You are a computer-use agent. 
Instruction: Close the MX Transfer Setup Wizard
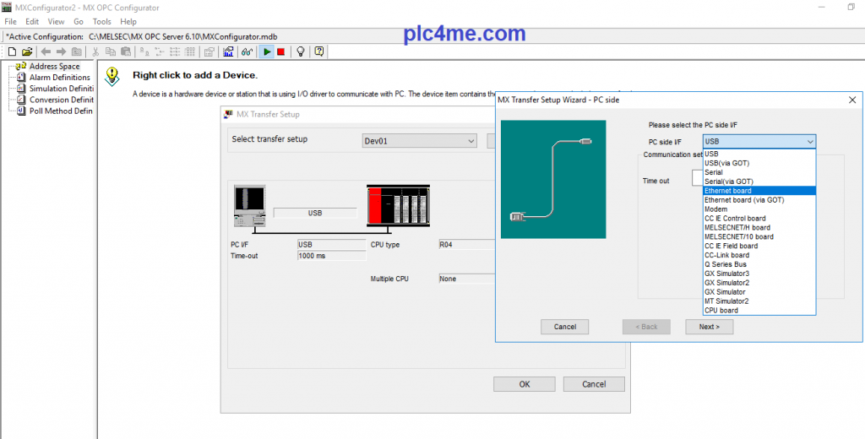[x=851, y=100]
